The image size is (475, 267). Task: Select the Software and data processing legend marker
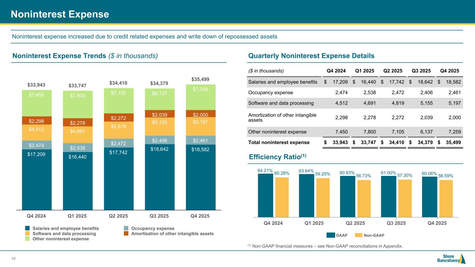[27, 234]
